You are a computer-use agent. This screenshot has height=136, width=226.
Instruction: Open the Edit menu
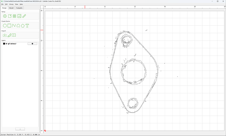6,4
